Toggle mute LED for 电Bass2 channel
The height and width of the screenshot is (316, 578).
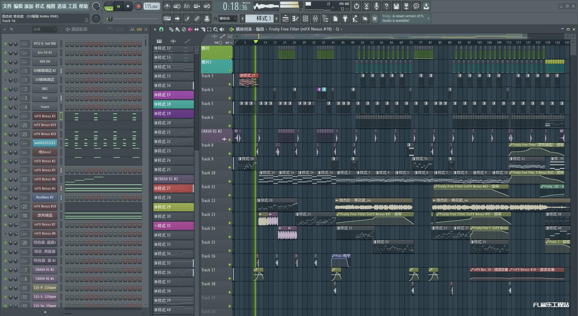(x=5, y=152)
